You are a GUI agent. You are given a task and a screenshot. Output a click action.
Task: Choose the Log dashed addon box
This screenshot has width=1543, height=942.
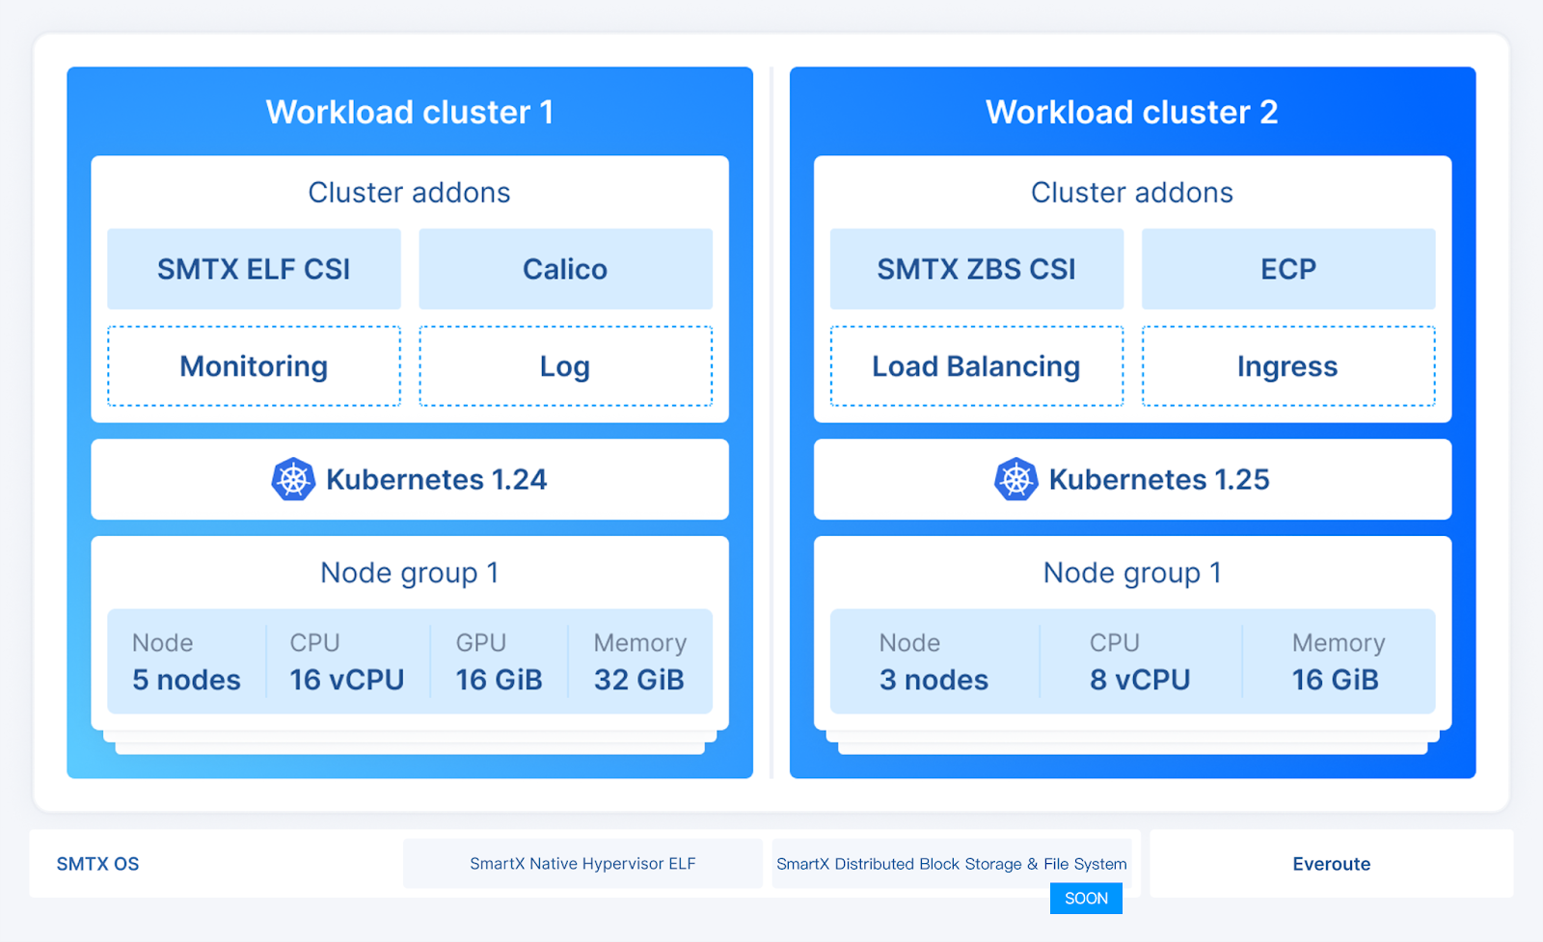click(565, 366)
